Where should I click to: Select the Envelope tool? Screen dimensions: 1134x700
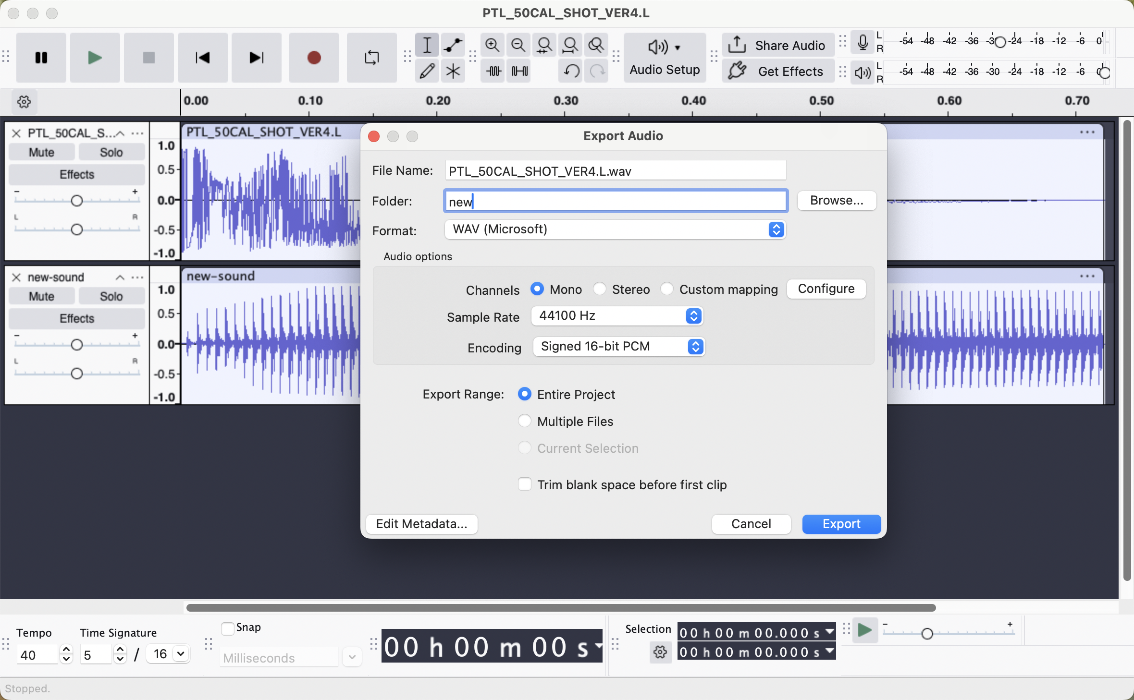pyautogui.click(x=453, y=45)
